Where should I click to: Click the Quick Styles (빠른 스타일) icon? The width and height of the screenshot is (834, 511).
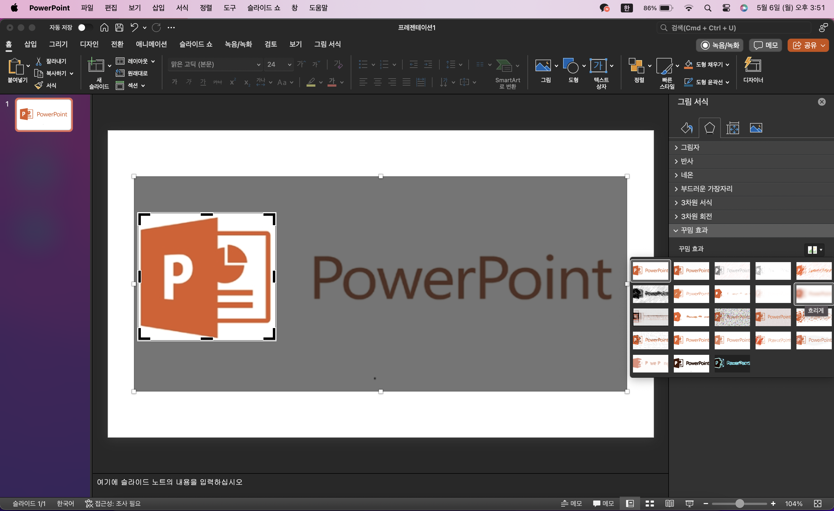pyautogui.click(x=664, y=66)
